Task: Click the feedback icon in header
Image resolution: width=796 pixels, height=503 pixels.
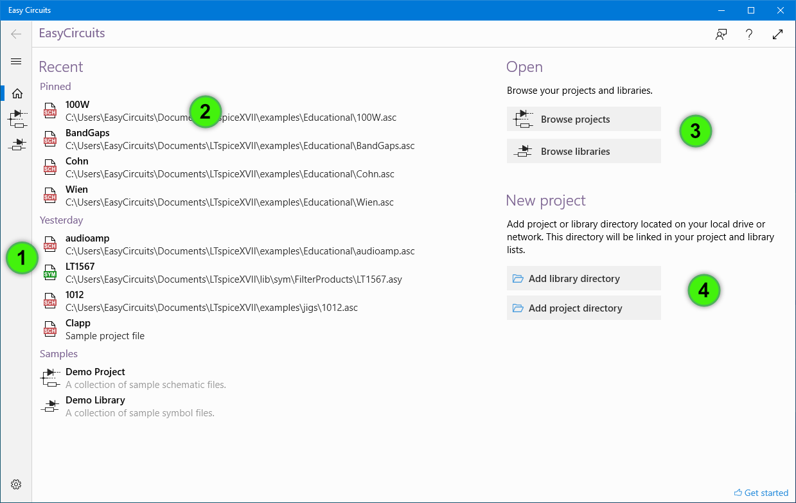Action: pyautogui.click(x=721, y=35)
